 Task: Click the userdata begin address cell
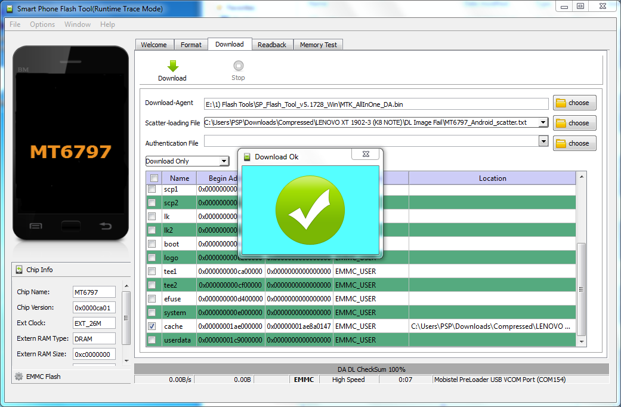click(x=230, y=340)
